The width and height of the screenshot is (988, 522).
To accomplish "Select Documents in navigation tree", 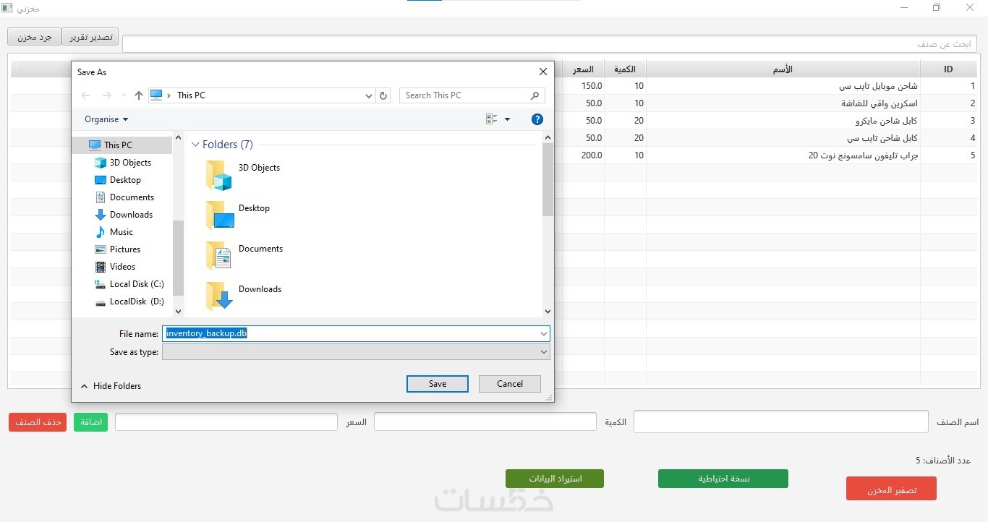I will [132, 197].
